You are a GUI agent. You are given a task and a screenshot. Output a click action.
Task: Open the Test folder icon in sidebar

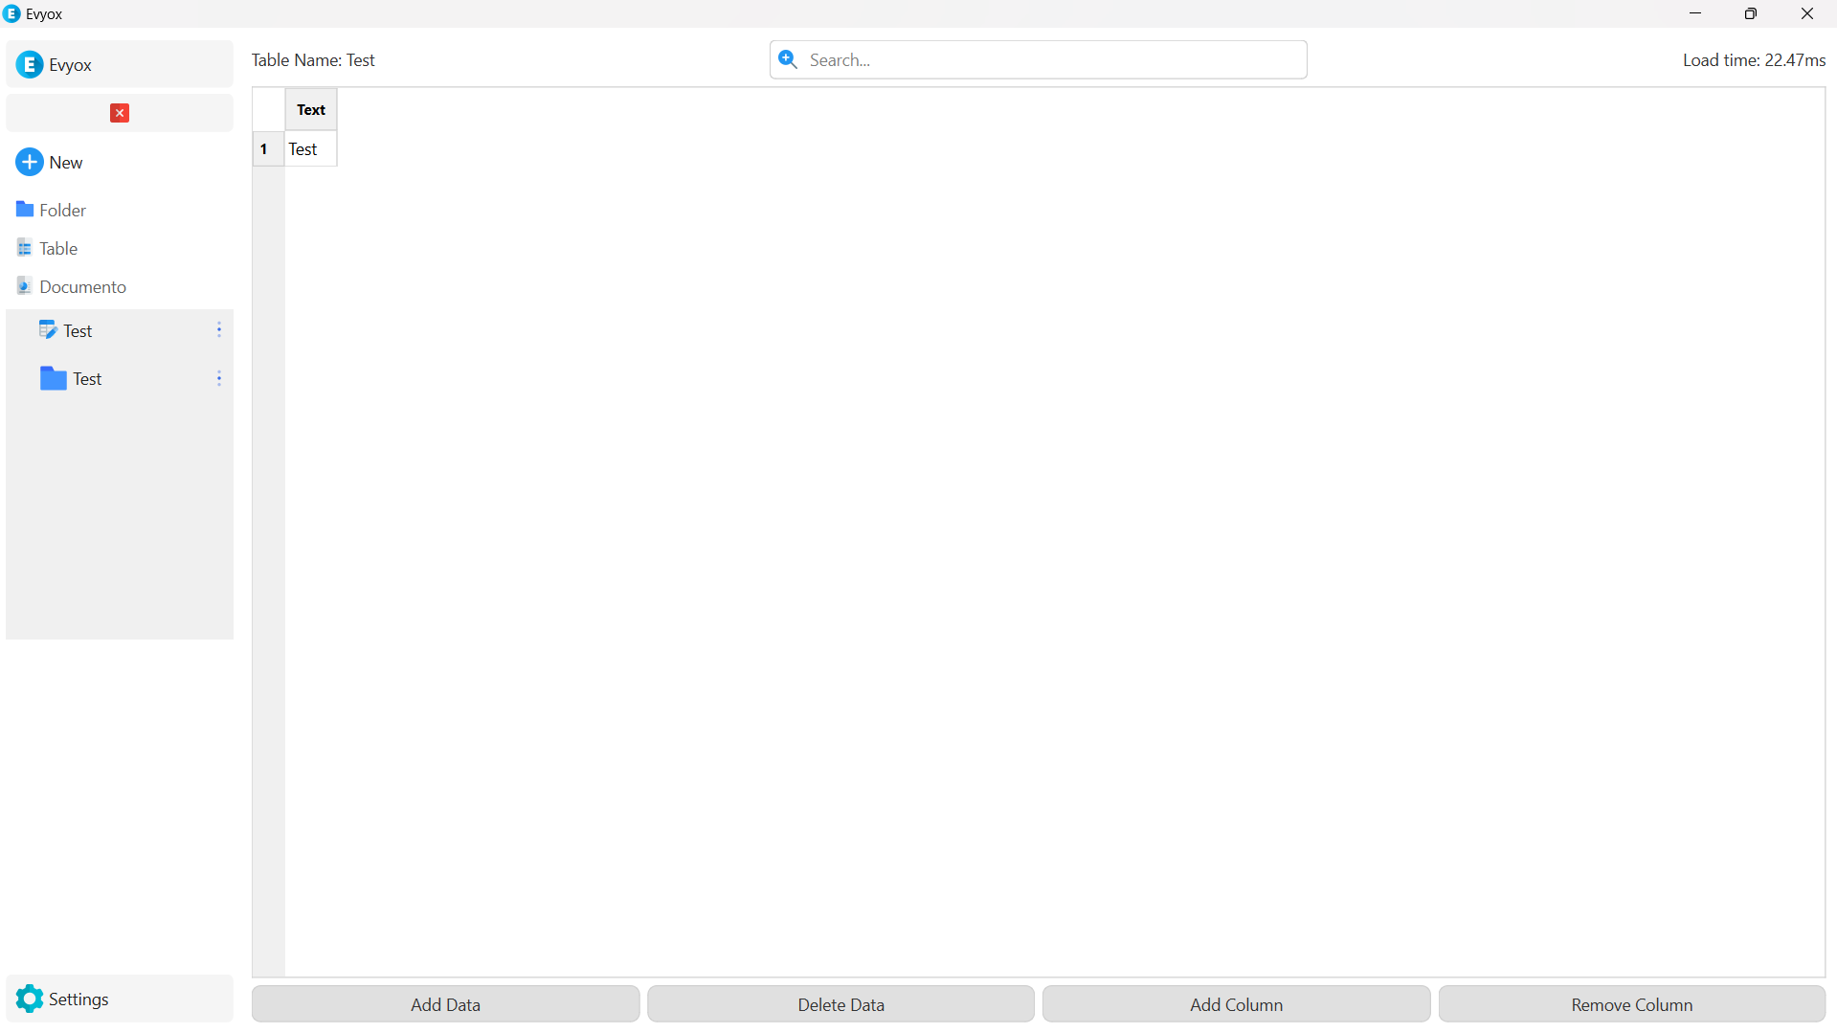tap(53, 378)
